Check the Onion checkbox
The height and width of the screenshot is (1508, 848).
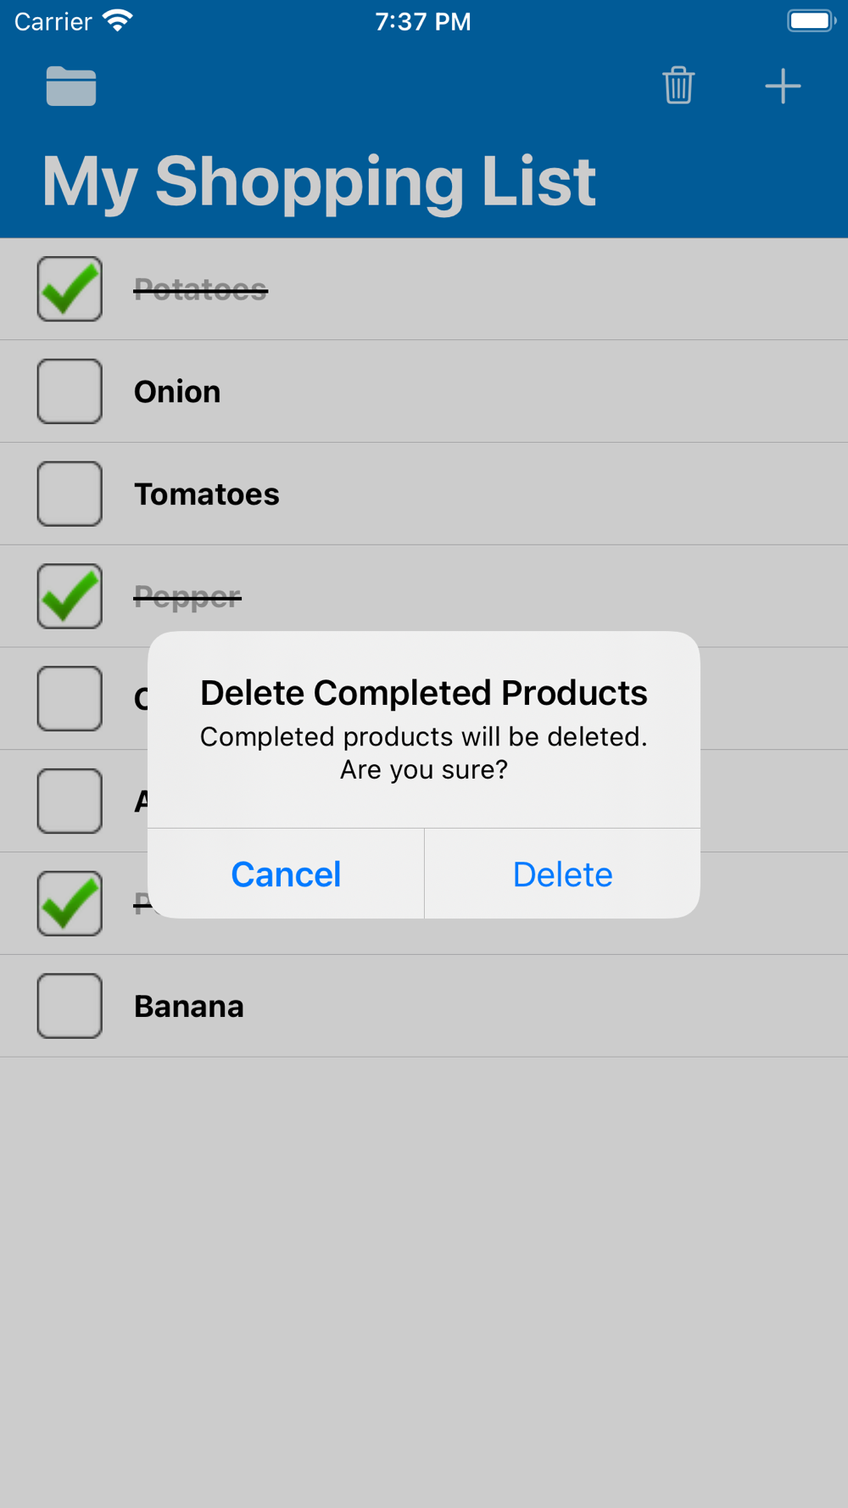[x=70, y=392]
